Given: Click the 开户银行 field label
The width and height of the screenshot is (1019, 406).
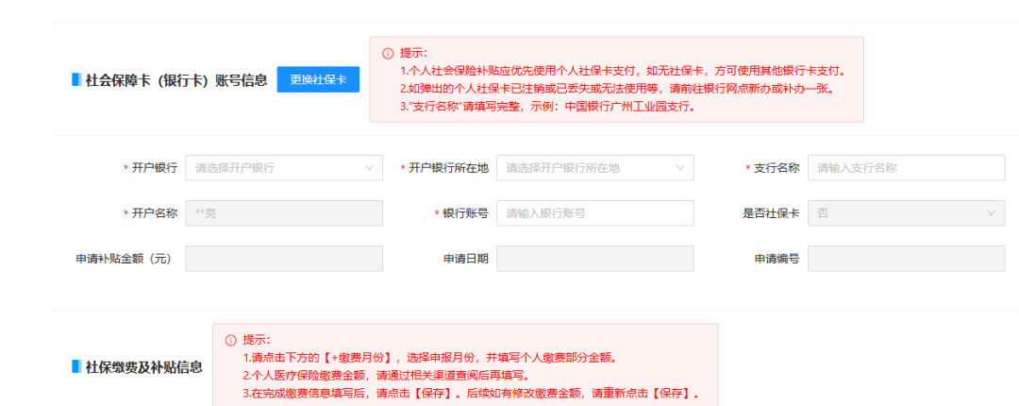Looking at the screenshot, I should (154, 168).
